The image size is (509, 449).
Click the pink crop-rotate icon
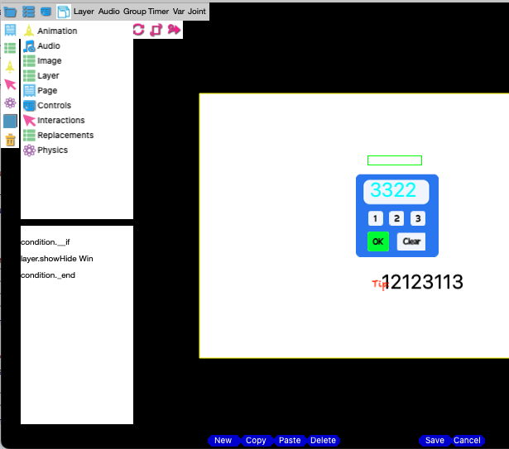pos(156,30)
